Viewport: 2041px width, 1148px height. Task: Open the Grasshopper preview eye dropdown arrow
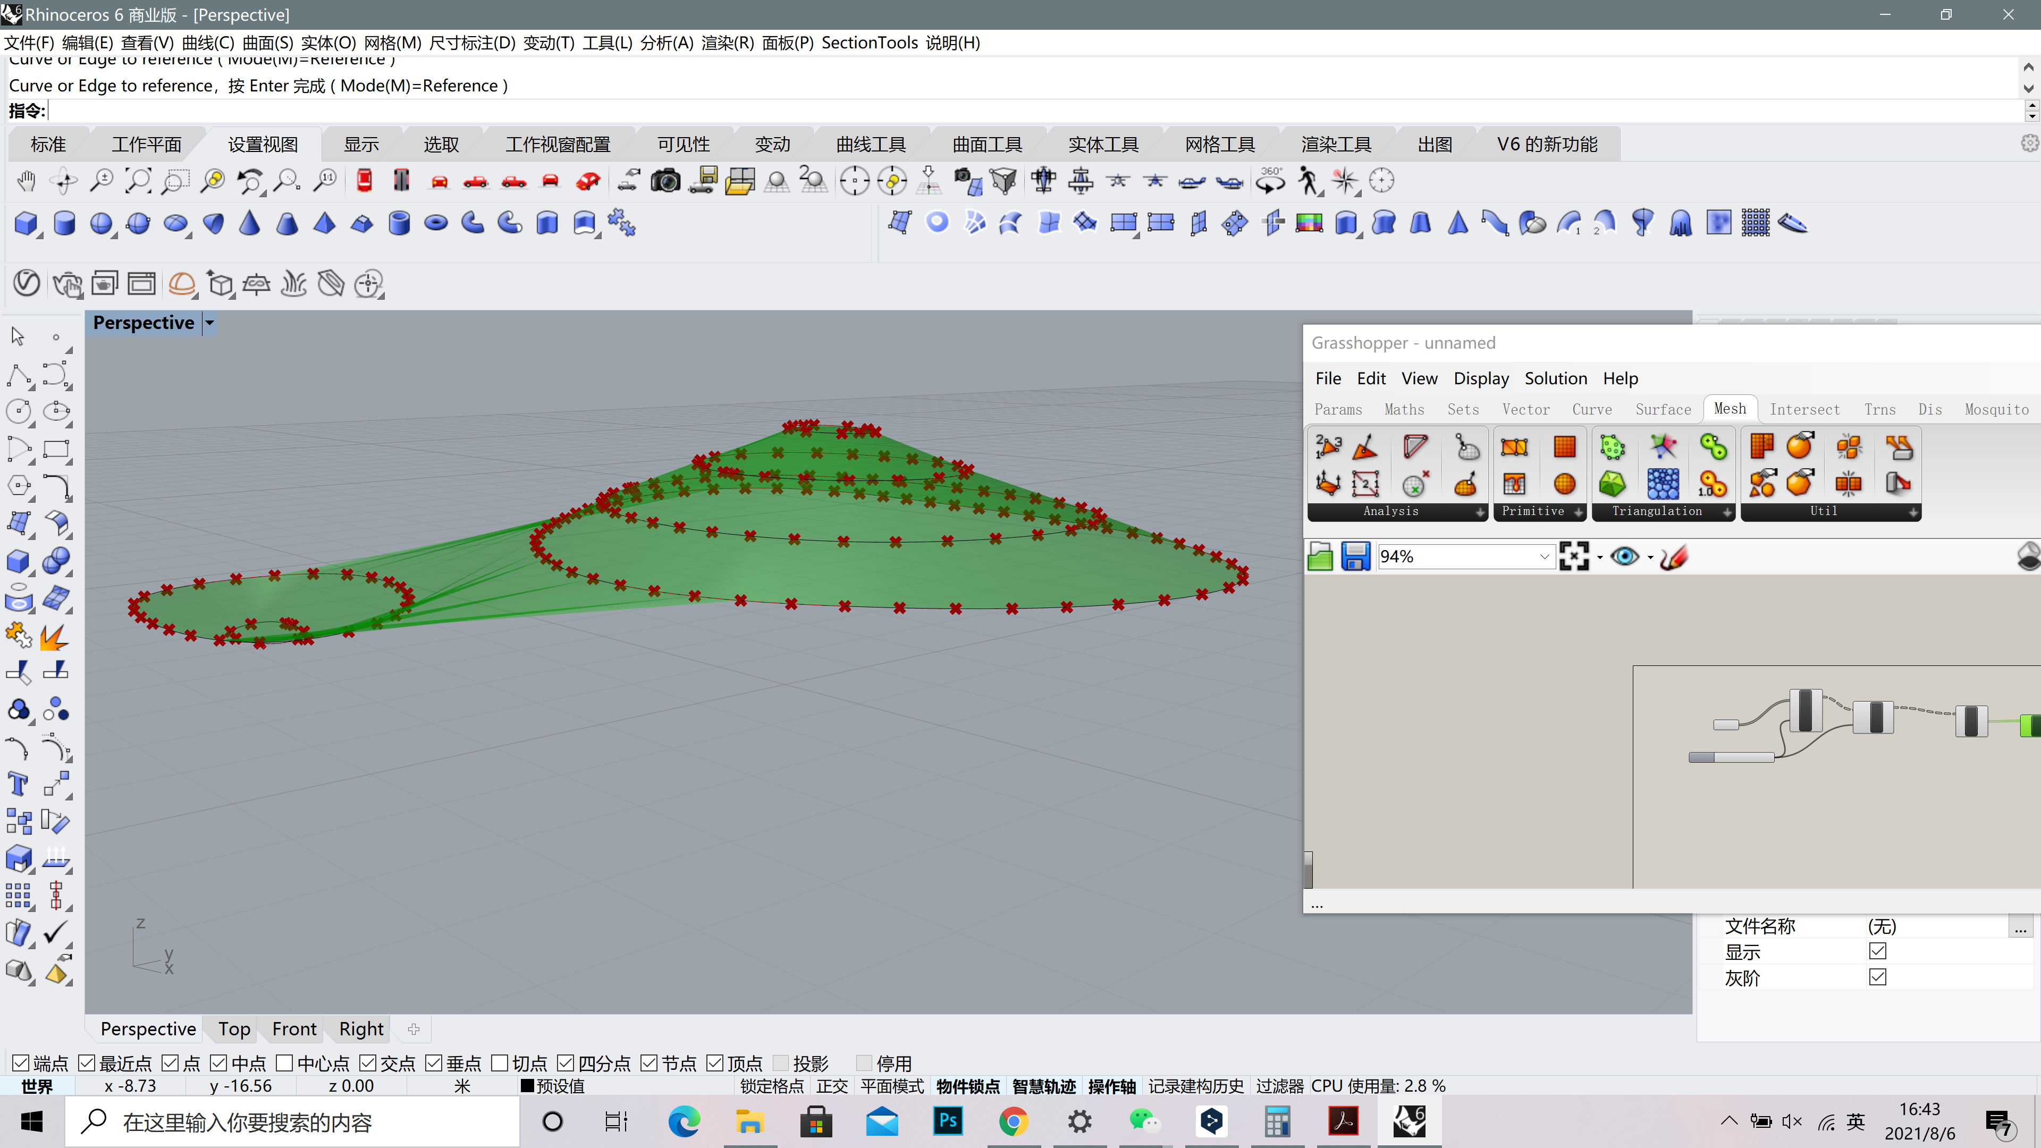[1650, 558]
